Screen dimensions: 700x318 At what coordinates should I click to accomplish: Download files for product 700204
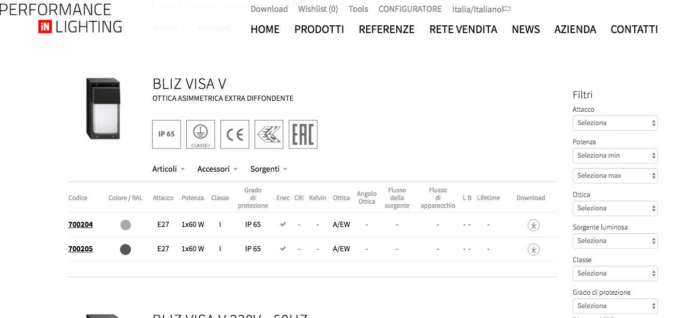[533, 225]
